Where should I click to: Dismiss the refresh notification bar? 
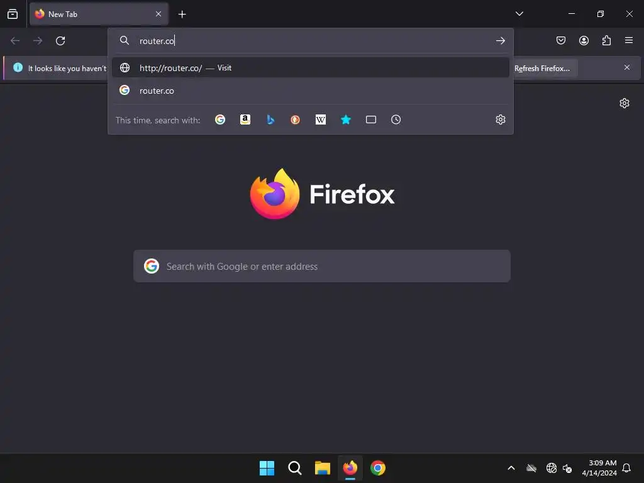pyautogui.click(x=627, y=67)
